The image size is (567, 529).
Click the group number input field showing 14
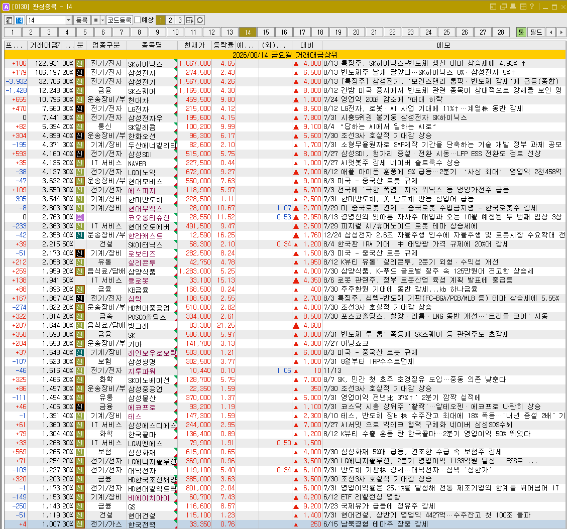tap(46, 20)
